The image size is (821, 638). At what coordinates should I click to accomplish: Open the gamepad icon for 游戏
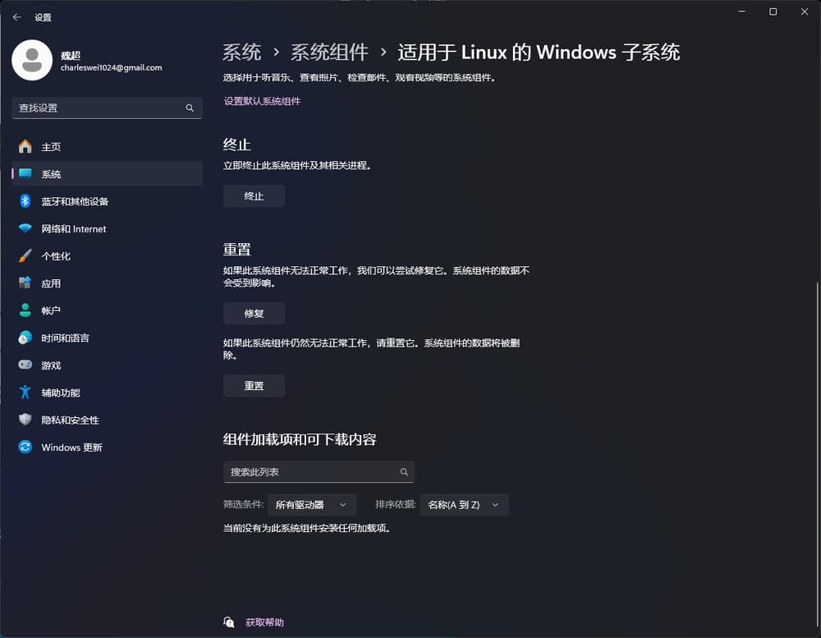25,365
